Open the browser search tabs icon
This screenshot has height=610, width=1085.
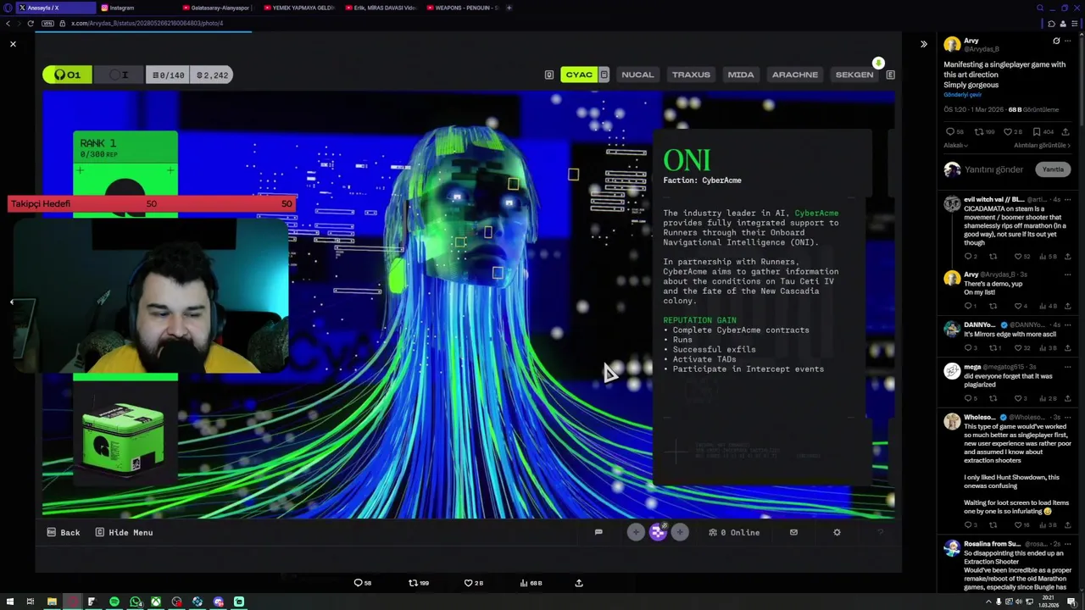pos(1040,8)
